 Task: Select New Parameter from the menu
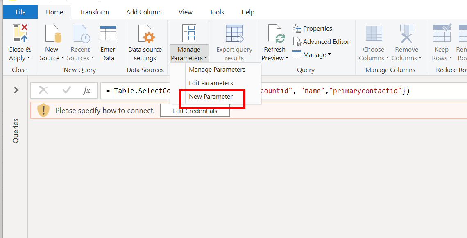211,97
